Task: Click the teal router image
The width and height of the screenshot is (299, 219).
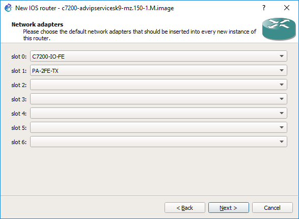Action: (279, 29)
